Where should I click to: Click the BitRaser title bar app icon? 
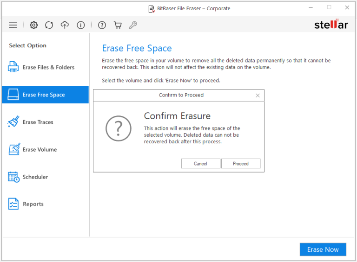pyautogui.click(x=152, y=9)
